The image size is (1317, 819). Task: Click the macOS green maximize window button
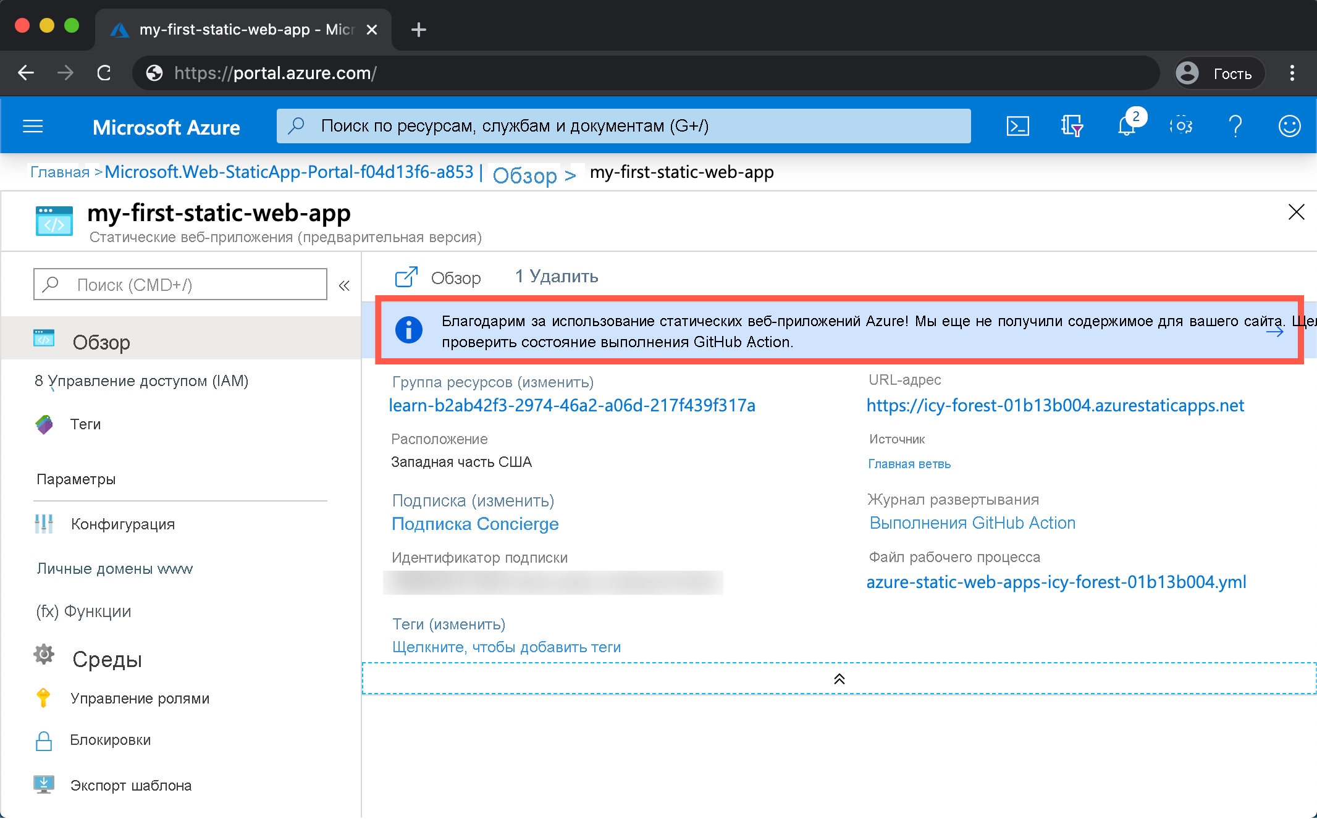pos(72,25)
